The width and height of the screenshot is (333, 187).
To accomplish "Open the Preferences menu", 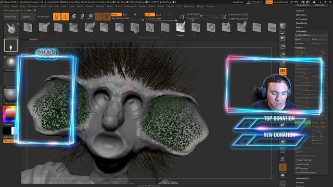I will coord(130,6).
